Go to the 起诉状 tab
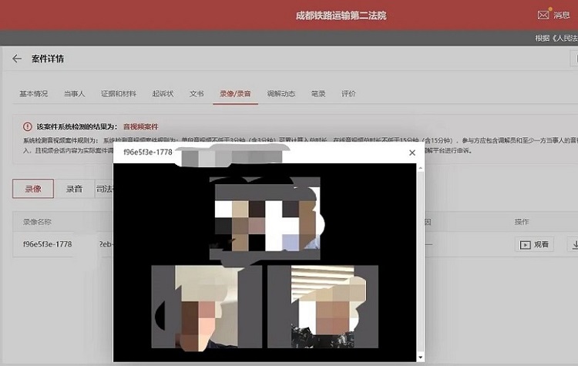 point(163,94)
